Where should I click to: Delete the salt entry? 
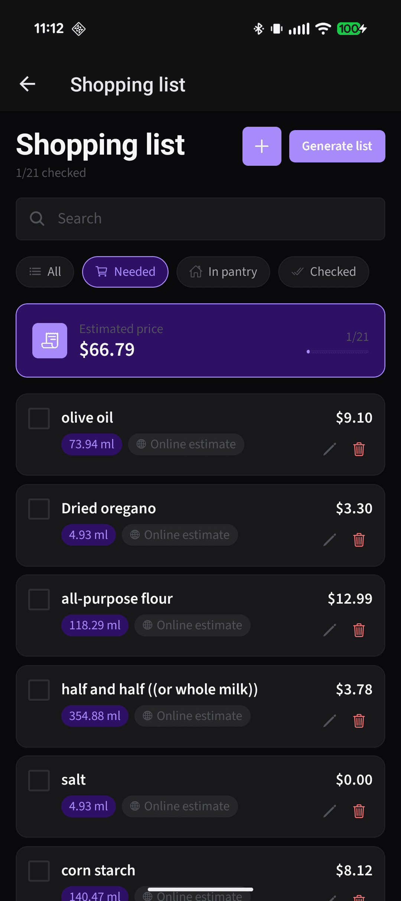[359, 811]
